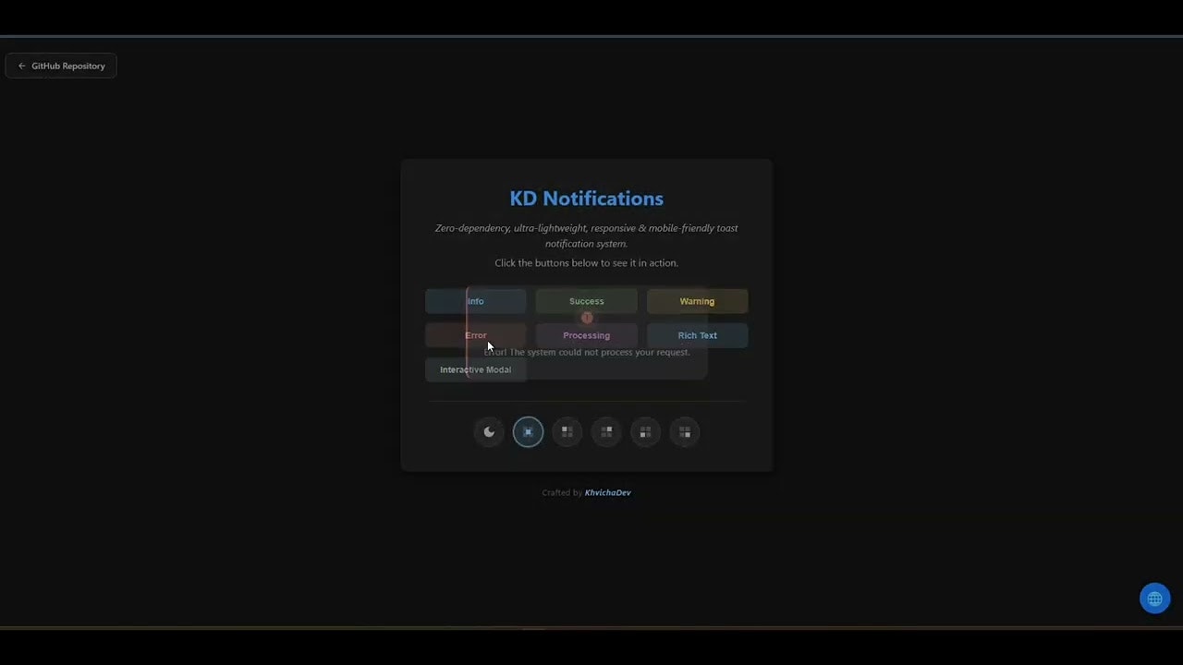Choose the top-left toast position icon

567,431
